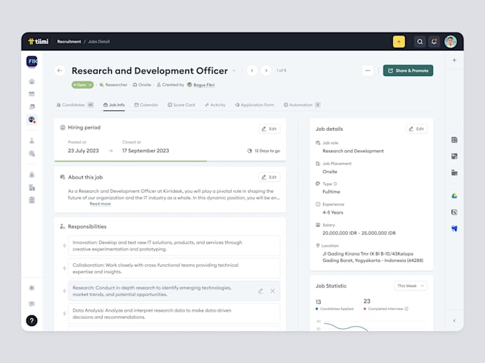485x363 pixels.
Task: Open the three-dots more options menu
Action: [x=367, y=70]
